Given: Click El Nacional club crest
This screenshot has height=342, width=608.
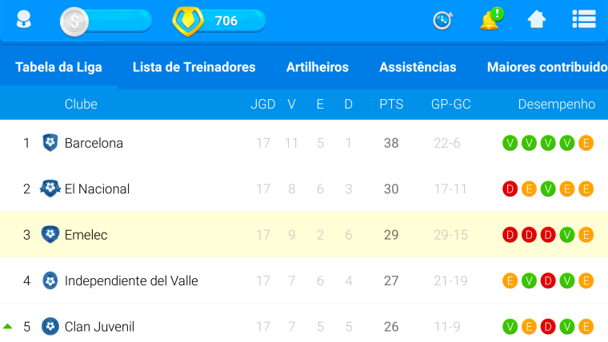Looking at the screenshot, I should click(x=50, y=189).
